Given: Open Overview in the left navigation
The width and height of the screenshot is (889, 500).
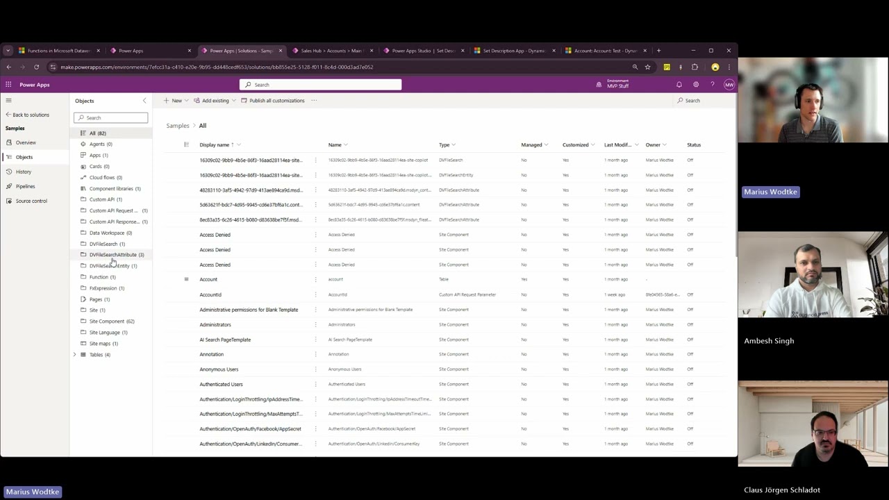Looking at the screenshot, I should point(26,142).
